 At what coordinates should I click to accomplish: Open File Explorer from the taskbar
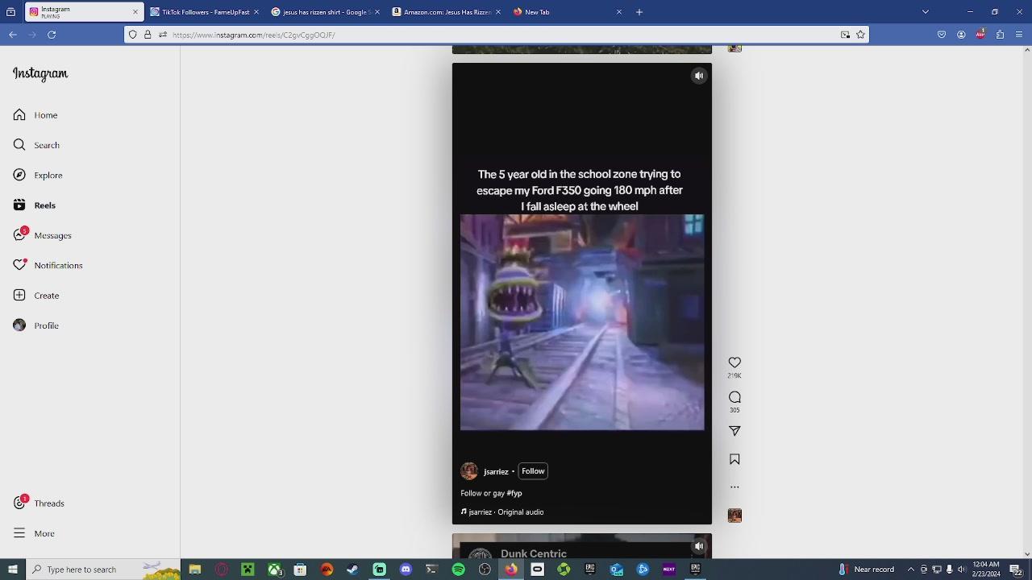click(x=194, y=570)
